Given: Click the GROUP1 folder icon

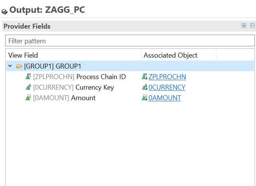Looking at the screenshot, I should pyautogui.click(x=19, y=66).
